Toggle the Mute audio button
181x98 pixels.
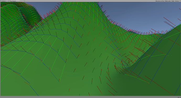pyautogui.click(x=168, y=1)
